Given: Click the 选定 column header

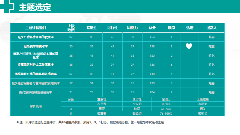Looking at the screenshot, I should point(190,28).
